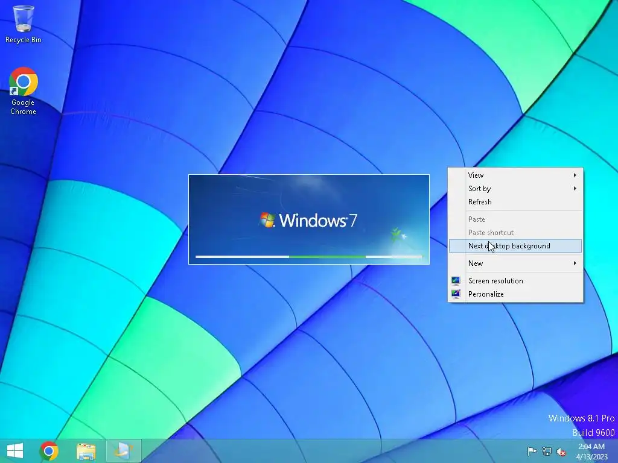
Task: Click the View submenu arrow
Action: (575, 175)
